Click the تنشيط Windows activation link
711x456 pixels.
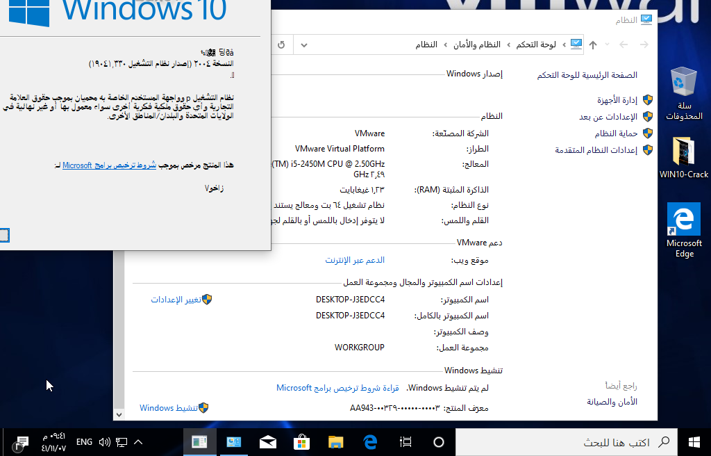click(x=169, y=408)
